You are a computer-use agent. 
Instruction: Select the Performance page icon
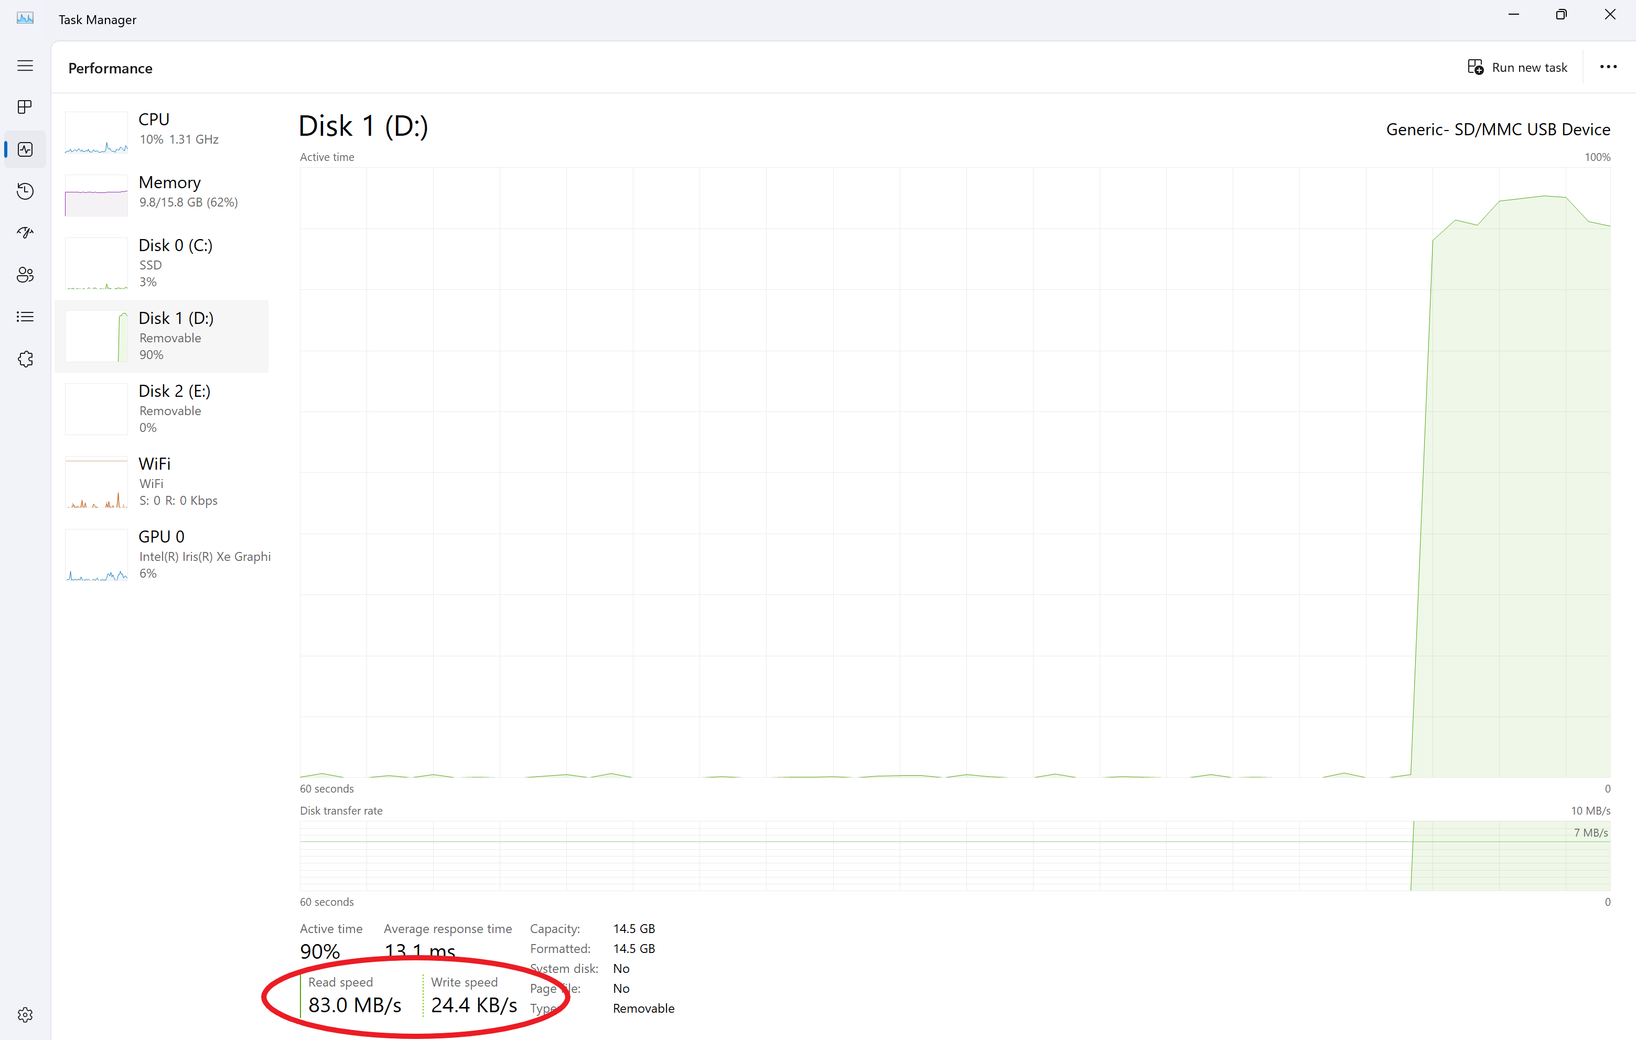[25, 149]
